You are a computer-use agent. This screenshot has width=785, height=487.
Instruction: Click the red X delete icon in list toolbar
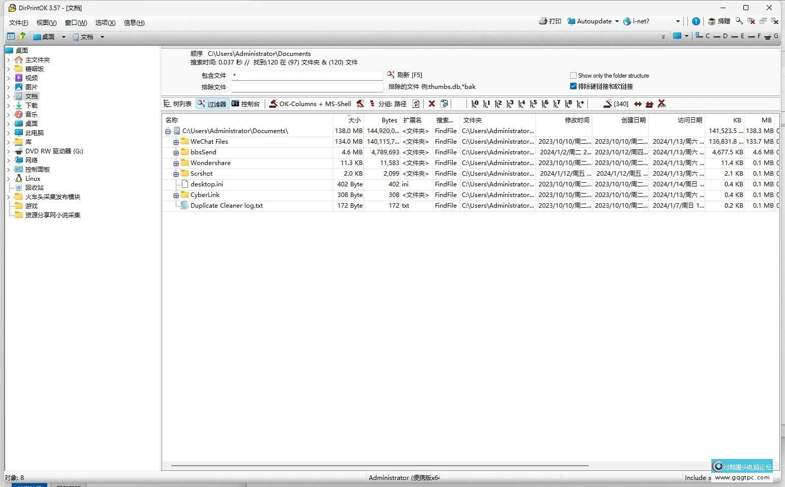coord(431,104)
